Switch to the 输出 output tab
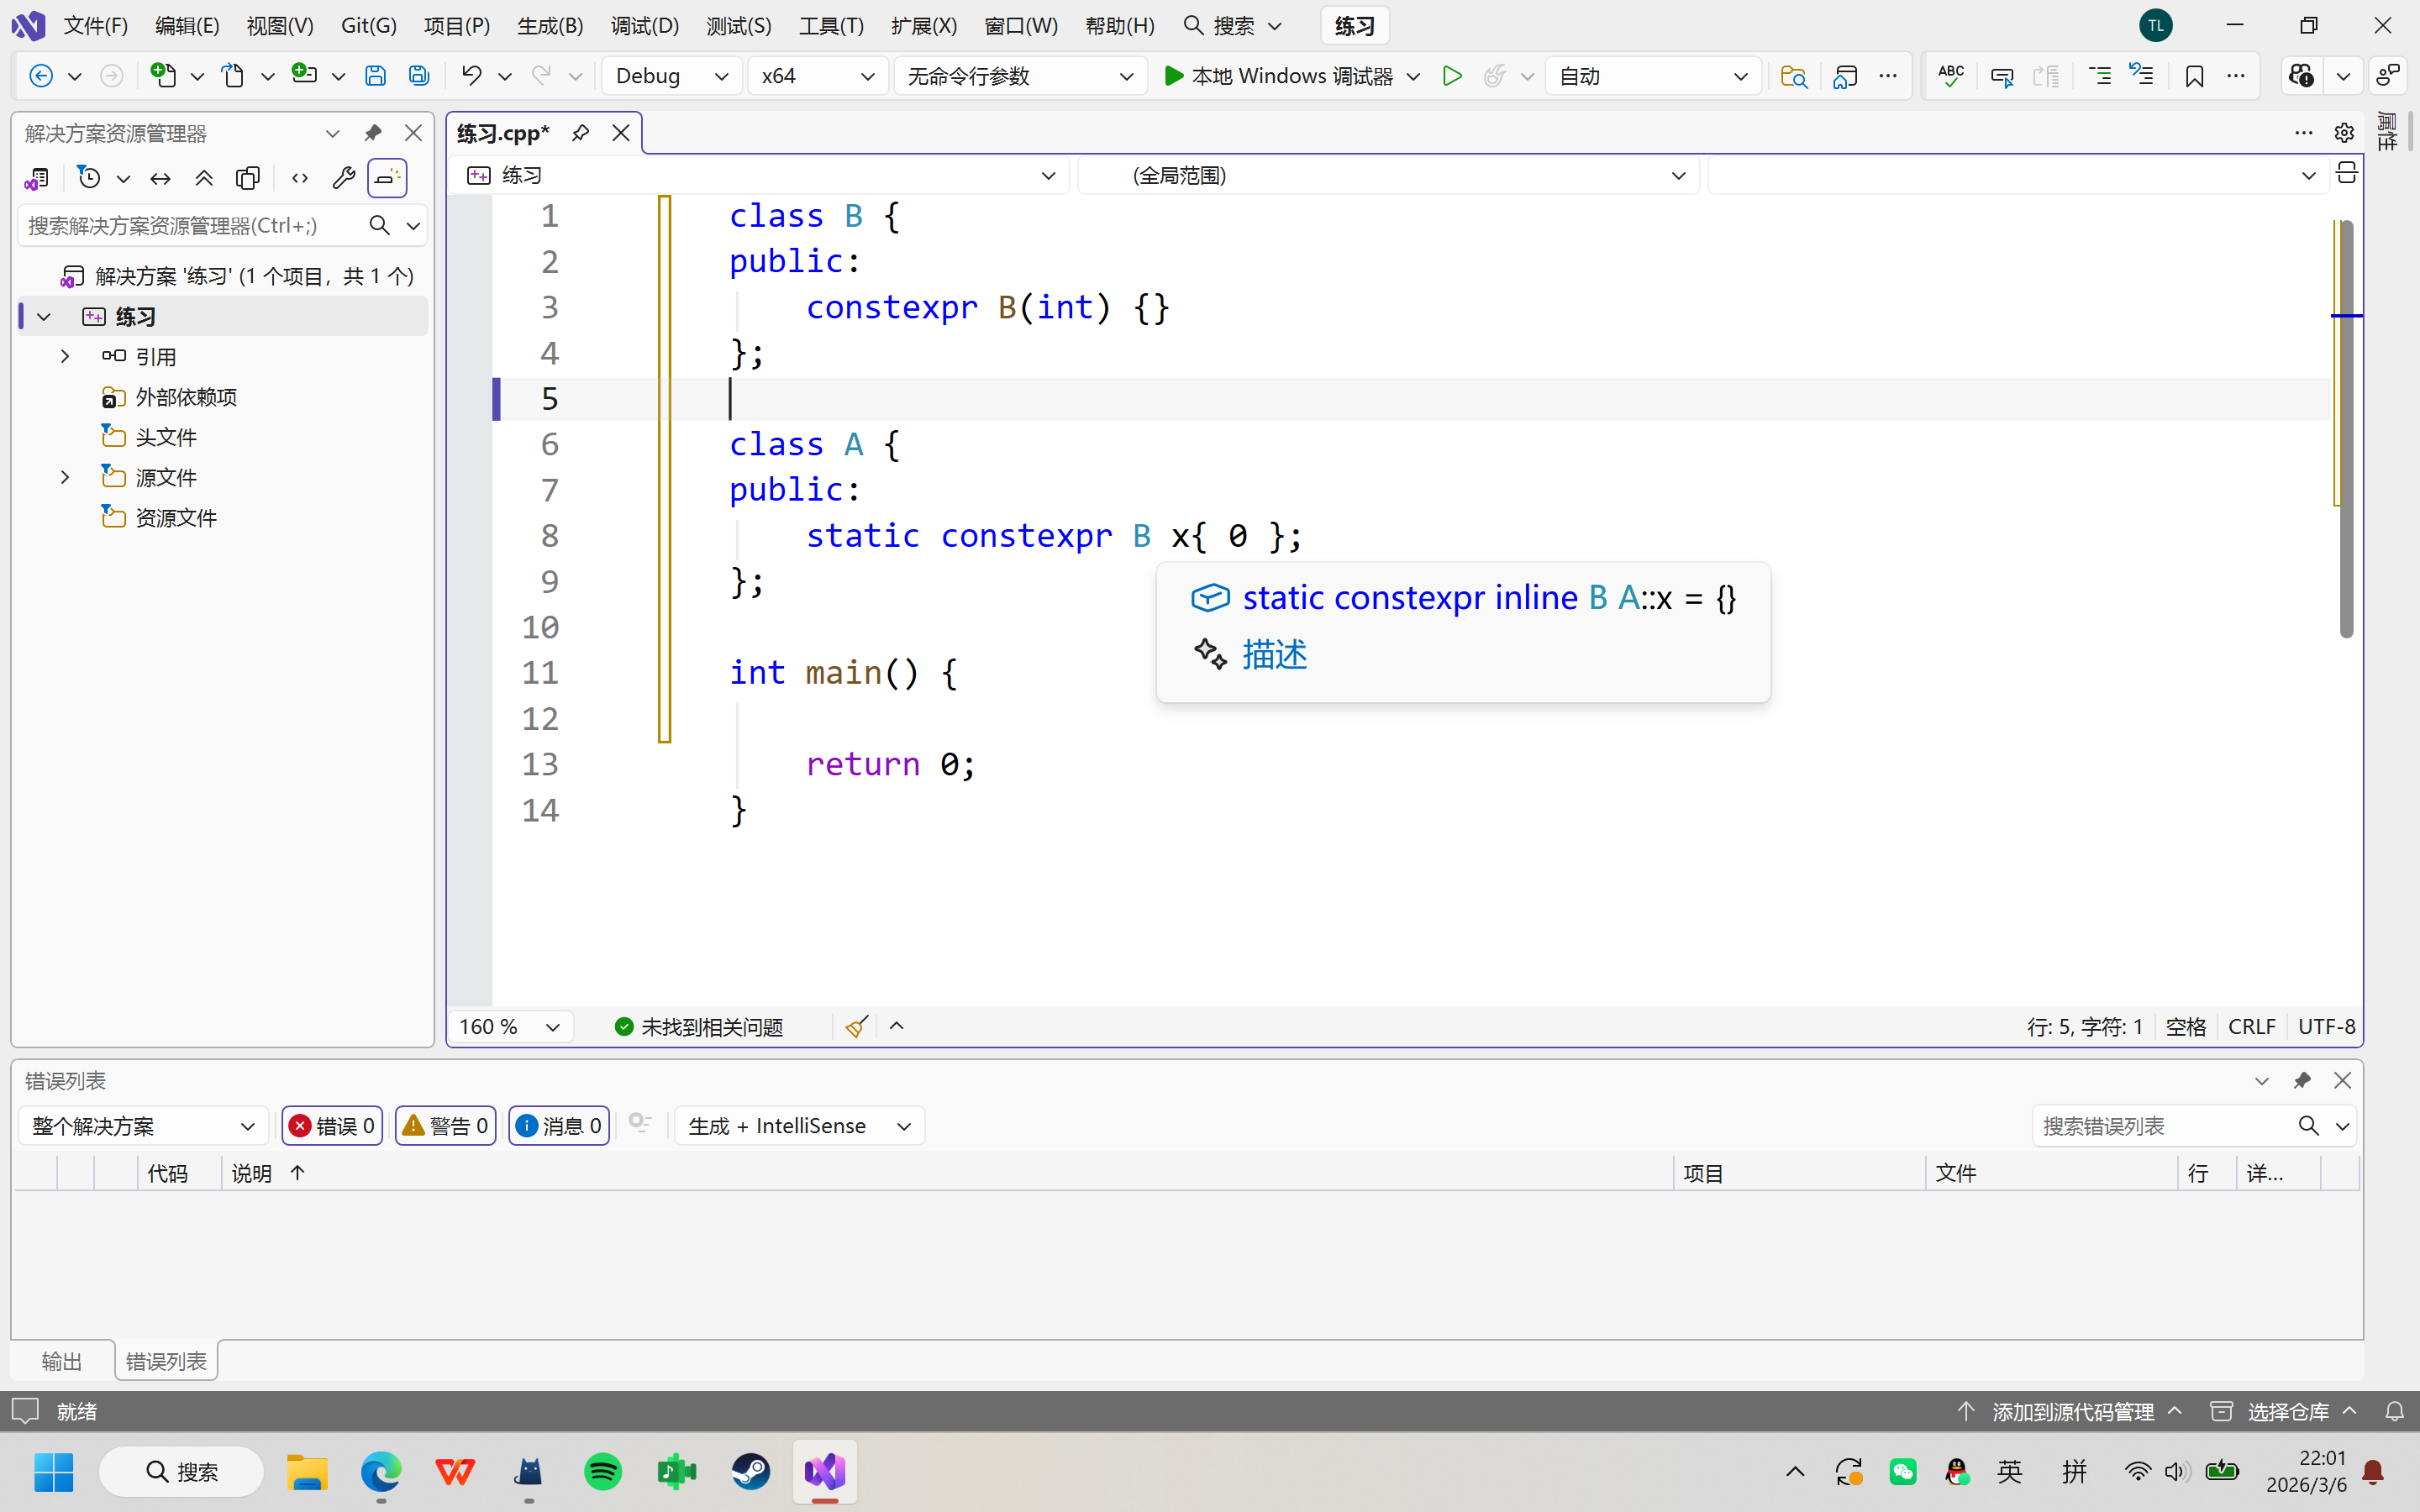 point(62,1361)
